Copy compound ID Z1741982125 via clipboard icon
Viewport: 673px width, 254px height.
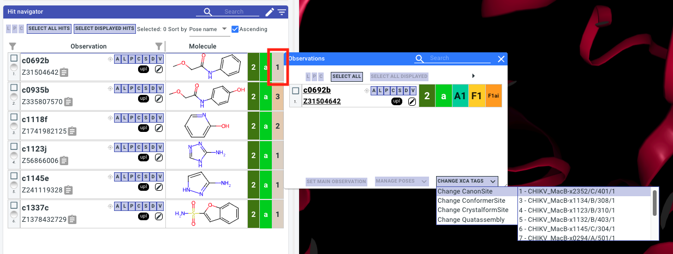73,131
